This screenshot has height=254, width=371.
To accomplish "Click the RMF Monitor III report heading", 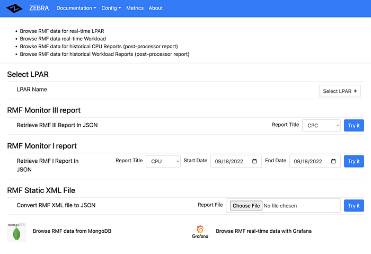I will 44,110.
